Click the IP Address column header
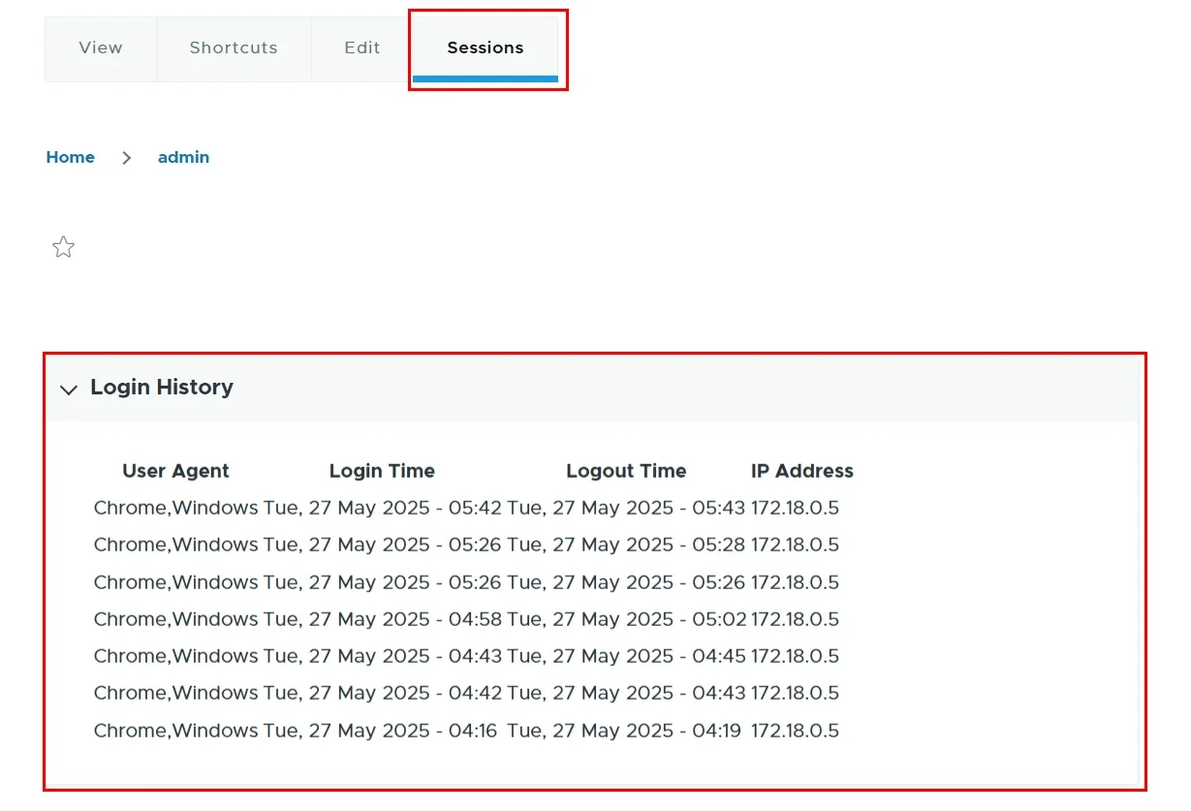This screenshot has height=811, width=1191. tap(802, 471)
